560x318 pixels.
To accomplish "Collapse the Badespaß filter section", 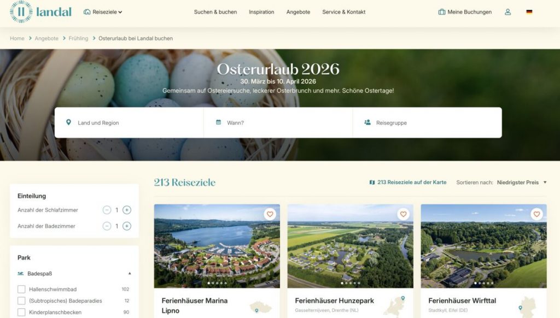I will pyautogui.click(x=130, y=273).
